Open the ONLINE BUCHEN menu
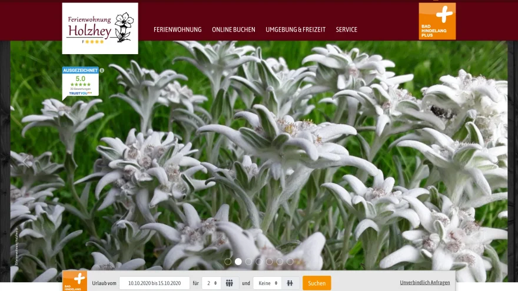Viewport: 518px width, 291px height. point(234,30)
